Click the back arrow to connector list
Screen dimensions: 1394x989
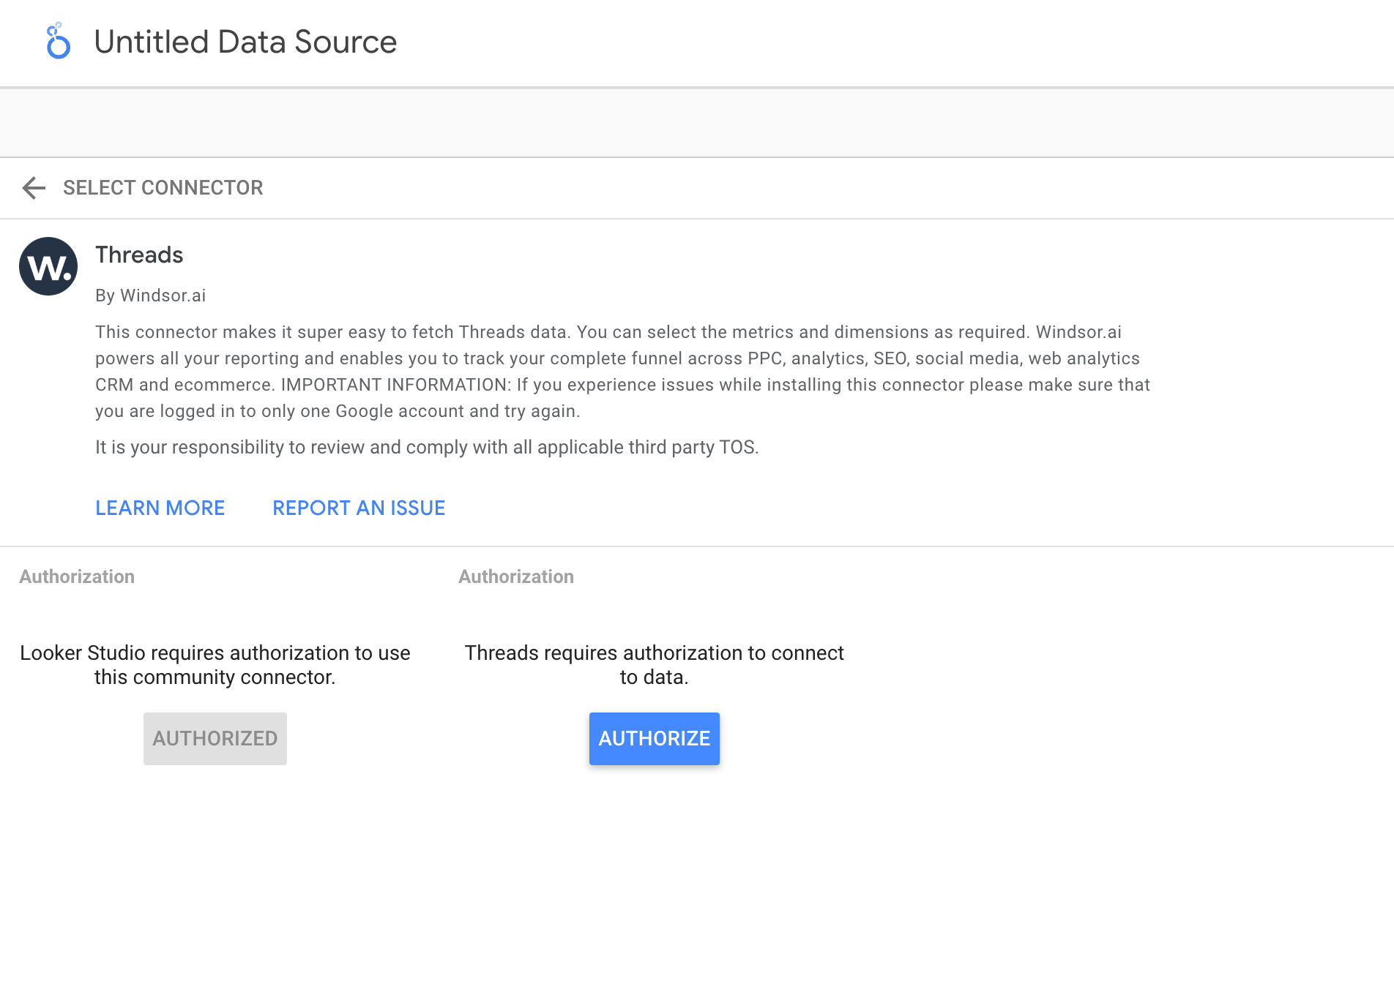(34, 188)
